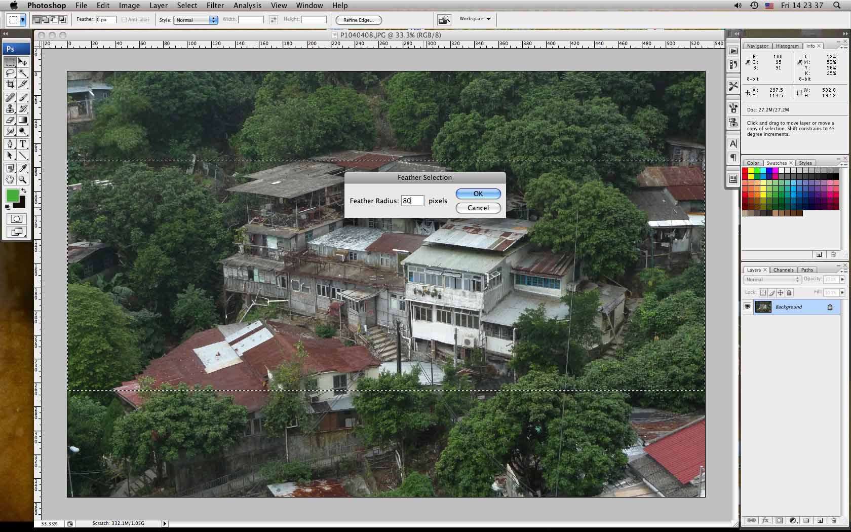Select the Slice tool
The width and height of the screenshot is (851, 532).
click(23, 84)
